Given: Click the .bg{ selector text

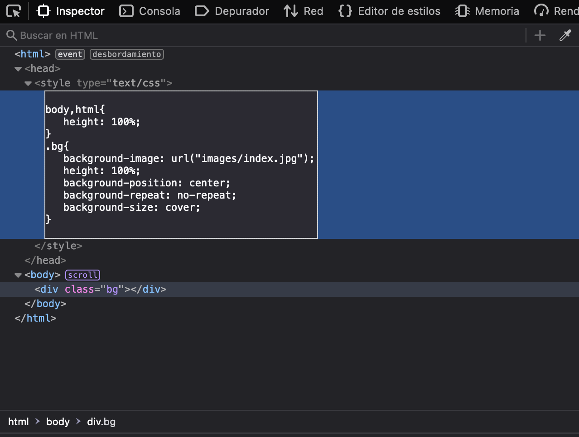Looking at the screenshot, I should point(57,146).
